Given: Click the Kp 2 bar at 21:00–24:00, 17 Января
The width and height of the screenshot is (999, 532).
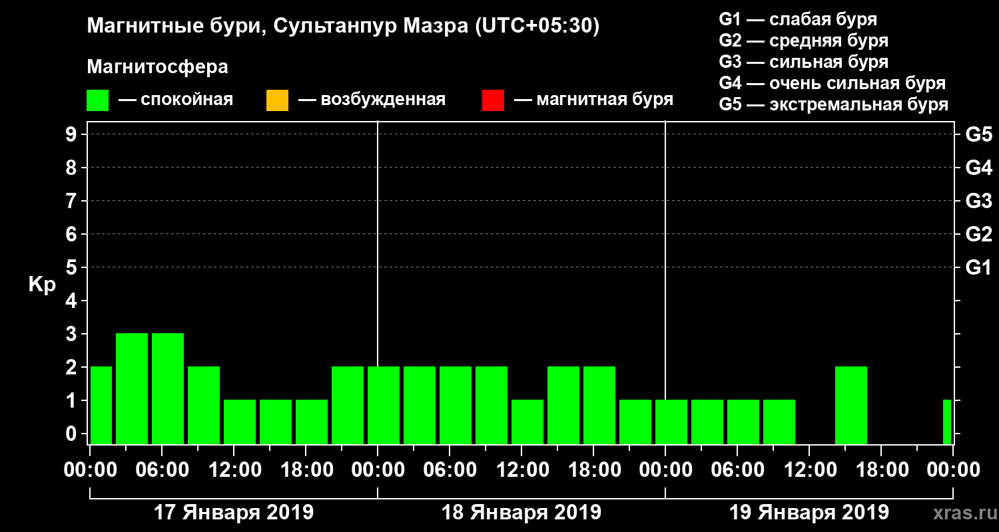Looking at the screenshot, I should [x=348, y=405].
